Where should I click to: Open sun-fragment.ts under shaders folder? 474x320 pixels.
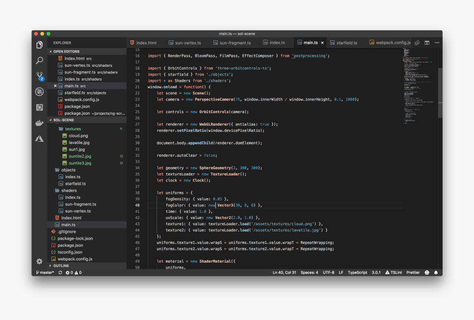point(87,204)
